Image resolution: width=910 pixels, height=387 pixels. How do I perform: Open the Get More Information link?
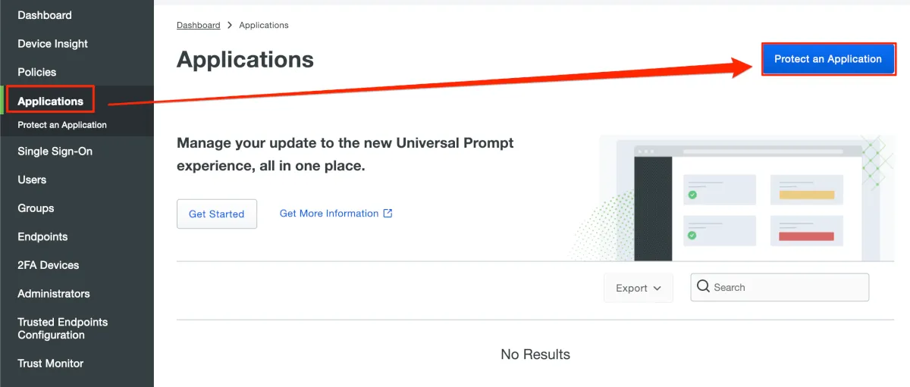pos(328,214)
